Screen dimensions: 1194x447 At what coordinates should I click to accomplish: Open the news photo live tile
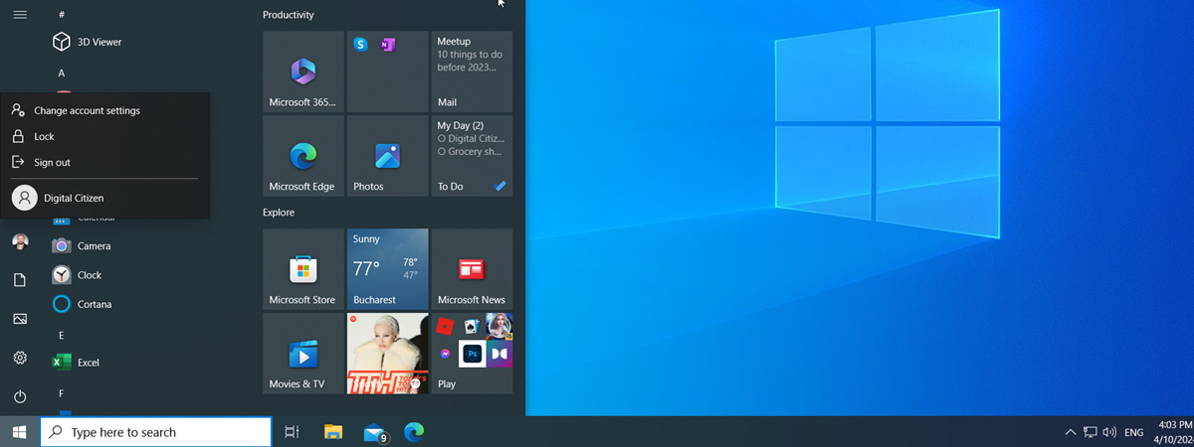coord(388,354)
